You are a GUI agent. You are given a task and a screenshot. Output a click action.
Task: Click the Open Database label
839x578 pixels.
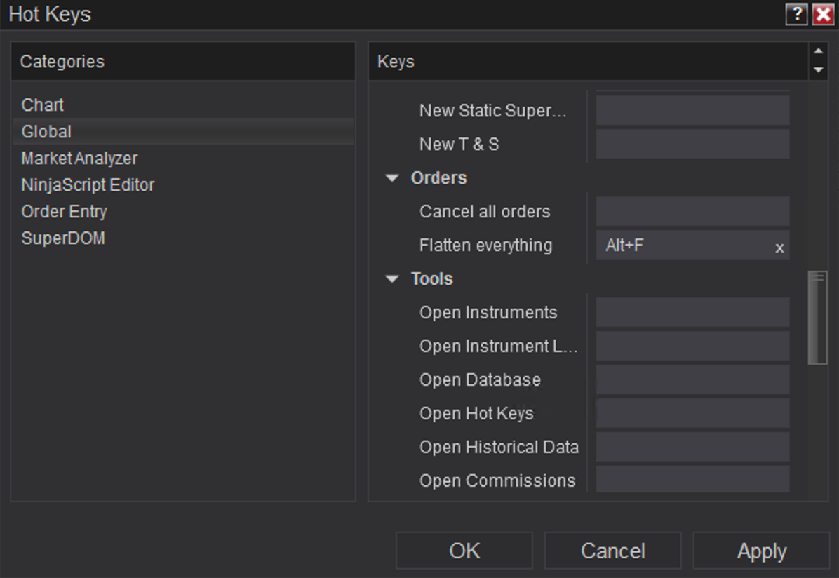(x=480, y=380)
